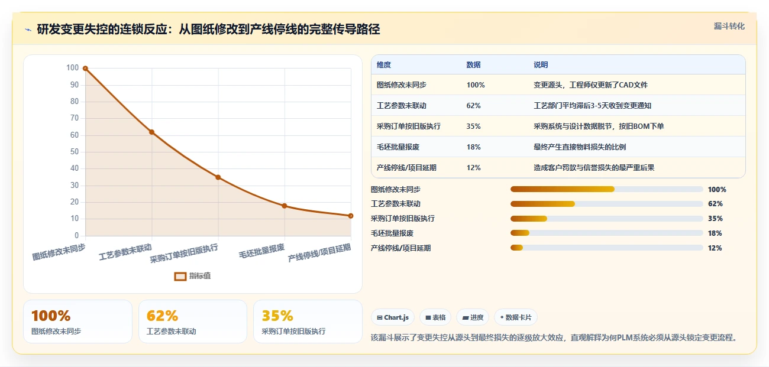The image size is (769, 367).
Task: Click the 100% label right of the progress bar
Action: click(x=717, y=190)
